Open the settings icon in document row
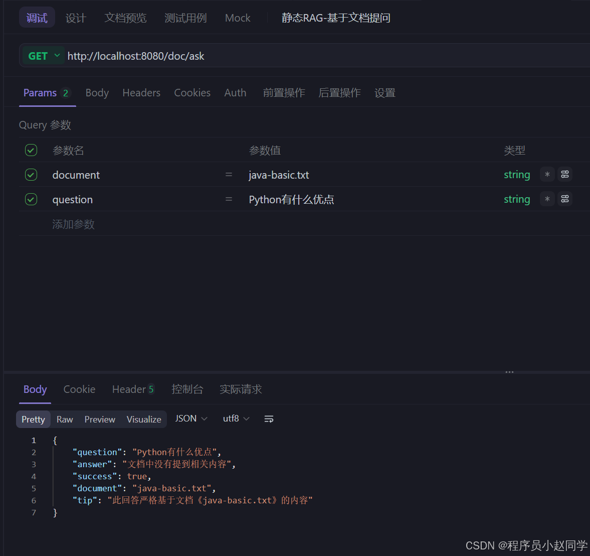This screenshot has width=590, height=556. click(x=565, y=175)
